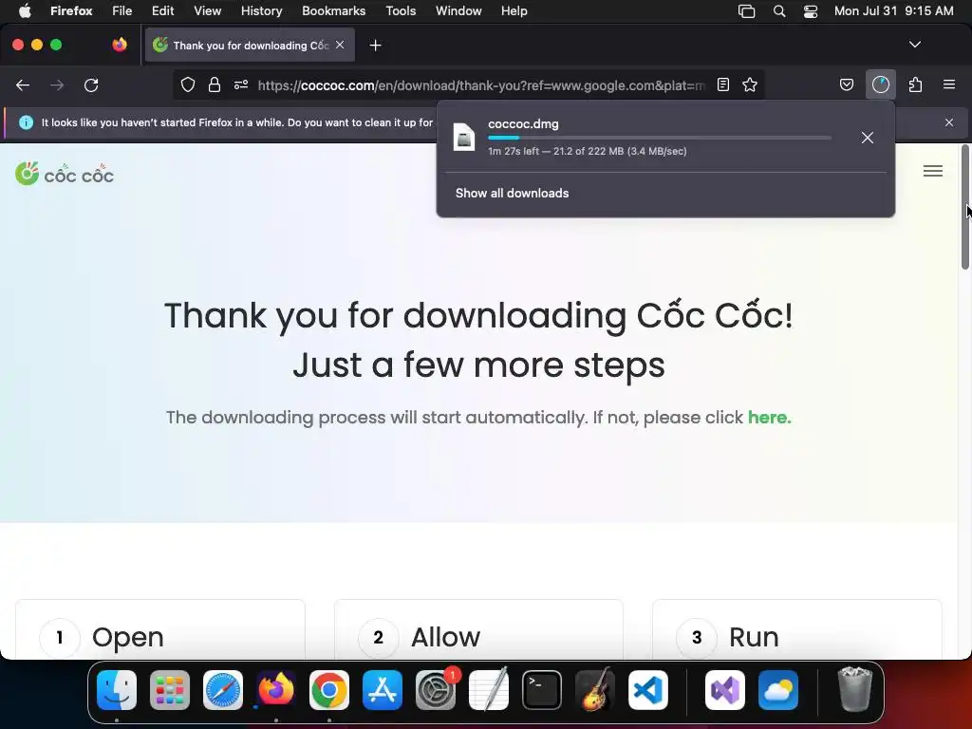Go back with the back arrow
Viewport: 972px width, 729px height.
[x=23, y=84]
